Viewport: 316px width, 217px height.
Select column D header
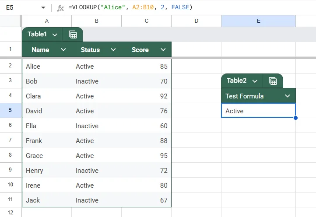[x=196, y=21]
